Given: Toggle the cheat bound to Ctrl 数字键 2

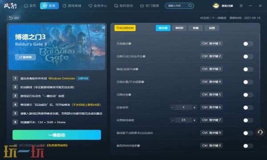Looking at the screenshot, I should coord(248,56).
